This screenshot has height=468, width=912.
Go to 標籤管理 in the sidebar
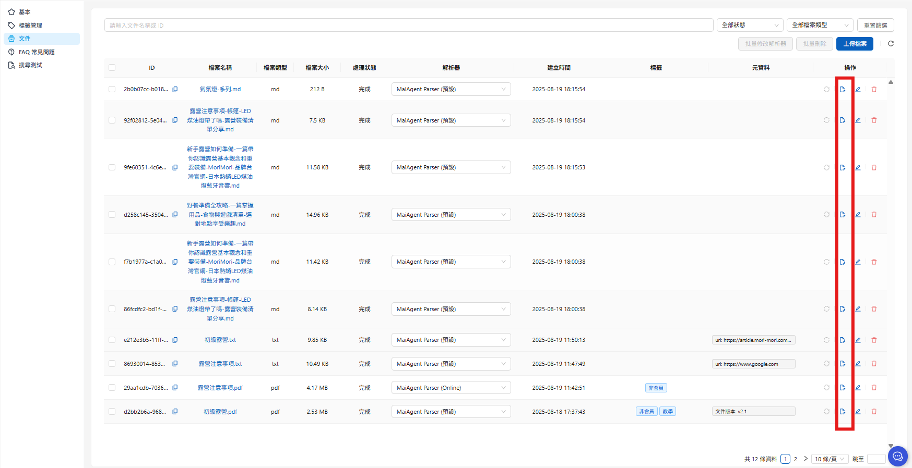click(x=30, y=25)
